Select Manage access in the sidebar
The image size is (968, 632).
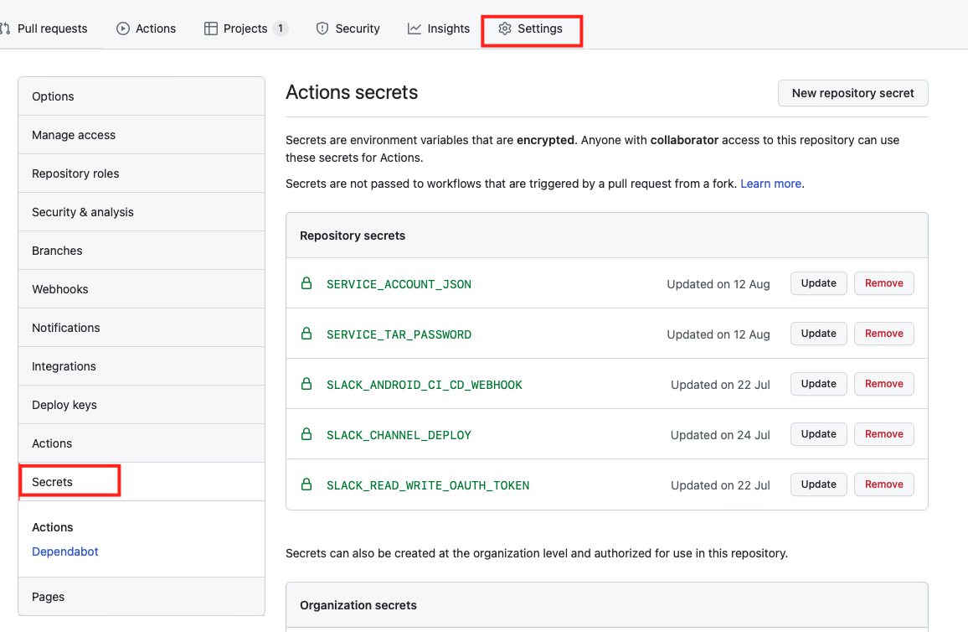point(142,135)
